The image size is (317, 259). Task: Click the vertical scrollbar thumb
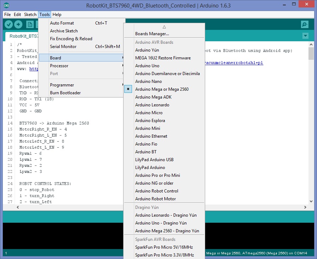point(311,53)
